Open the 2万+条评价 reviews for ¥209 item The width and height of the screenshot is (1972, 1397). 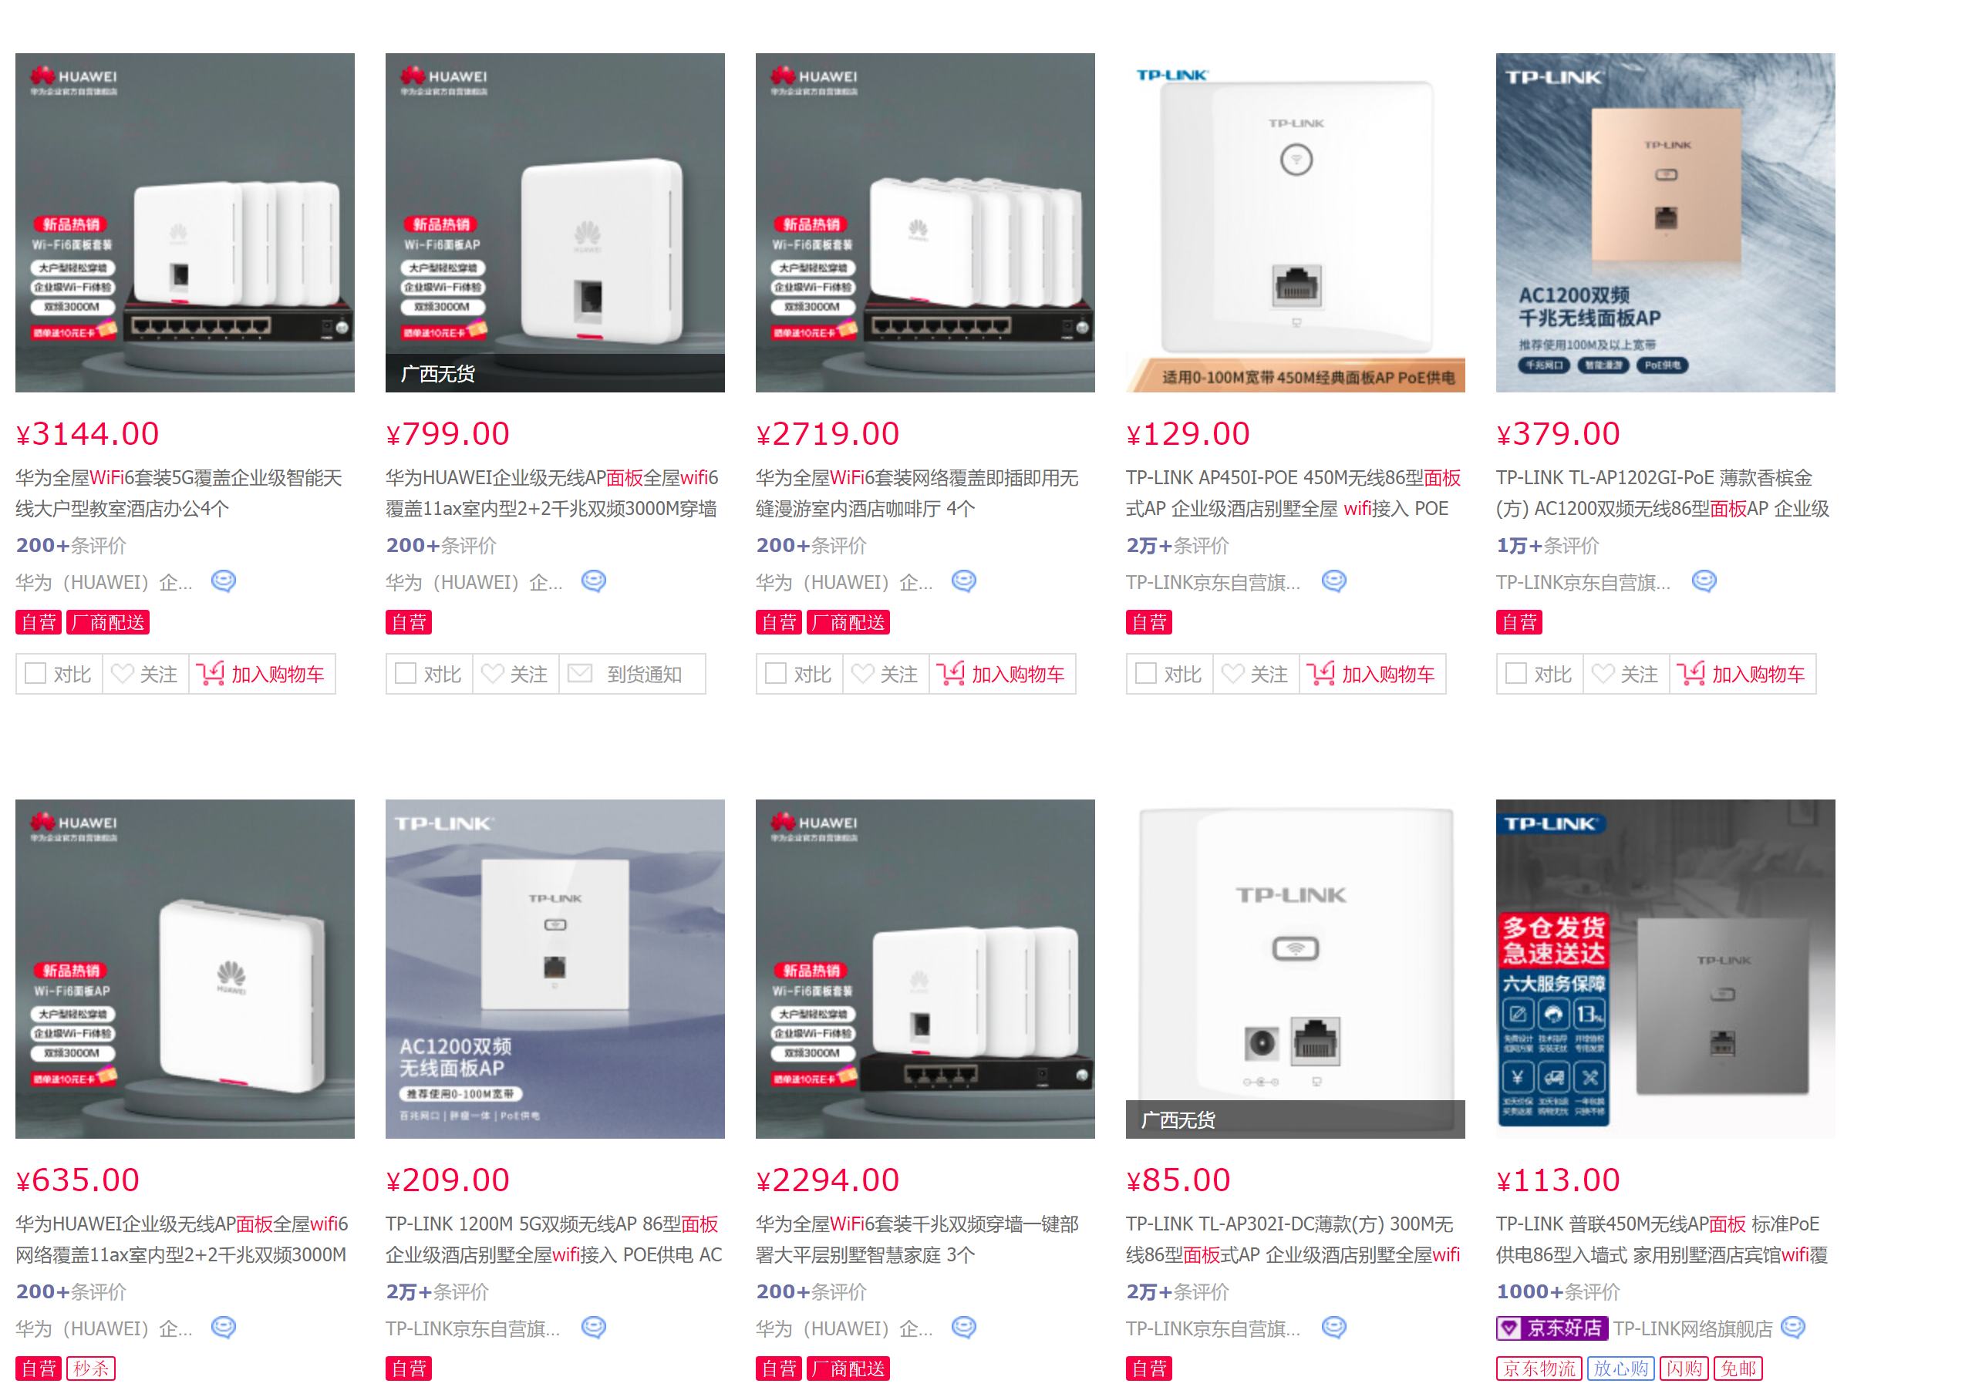[x=437, y=1291]
